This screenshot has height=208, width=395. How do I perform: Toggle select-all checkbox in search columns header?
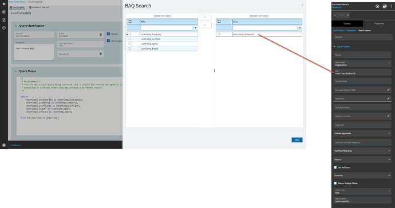[219, 22]
